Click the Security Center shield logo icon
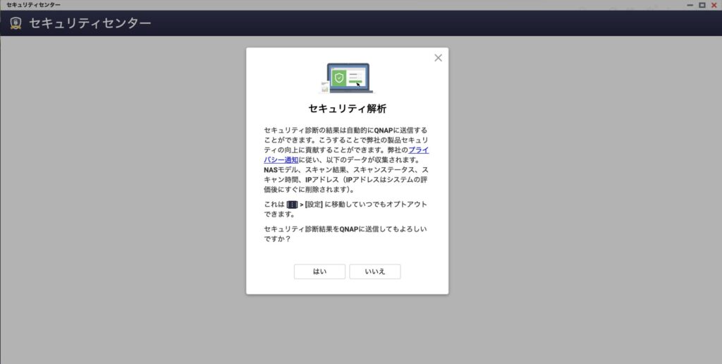 [x=16, y=23]
